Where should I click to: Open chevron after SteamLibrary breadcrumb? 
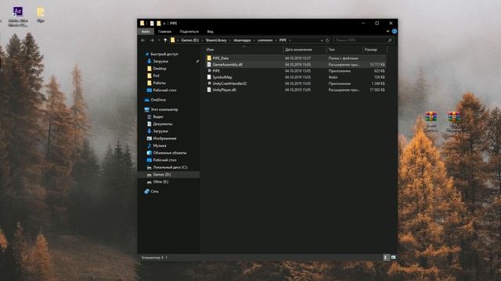(230, 41)
